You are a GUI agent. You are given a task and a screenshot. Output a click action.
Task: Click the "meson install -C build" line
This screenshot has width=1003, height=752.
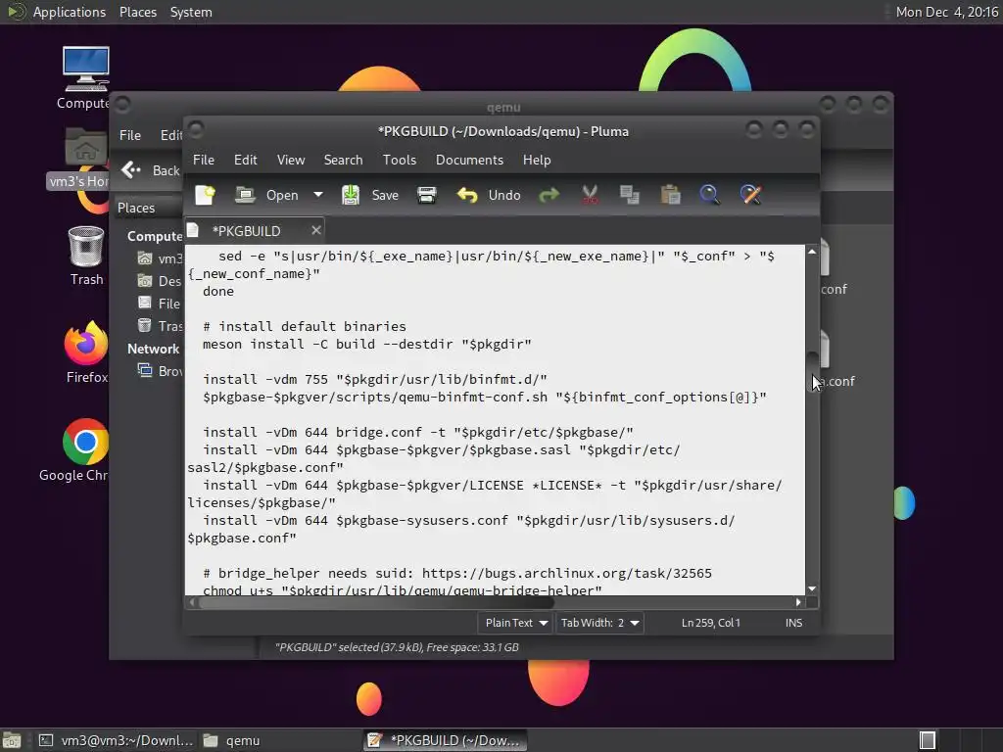tap(367, 344)
